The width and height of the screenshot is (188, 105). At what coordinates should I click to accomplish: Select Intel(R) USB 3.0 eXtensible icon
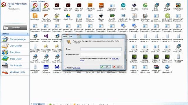click(123, 17)
